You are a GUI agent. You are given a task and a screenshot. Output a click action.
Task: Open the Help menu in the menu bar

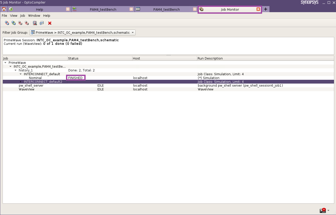(47, 15)
